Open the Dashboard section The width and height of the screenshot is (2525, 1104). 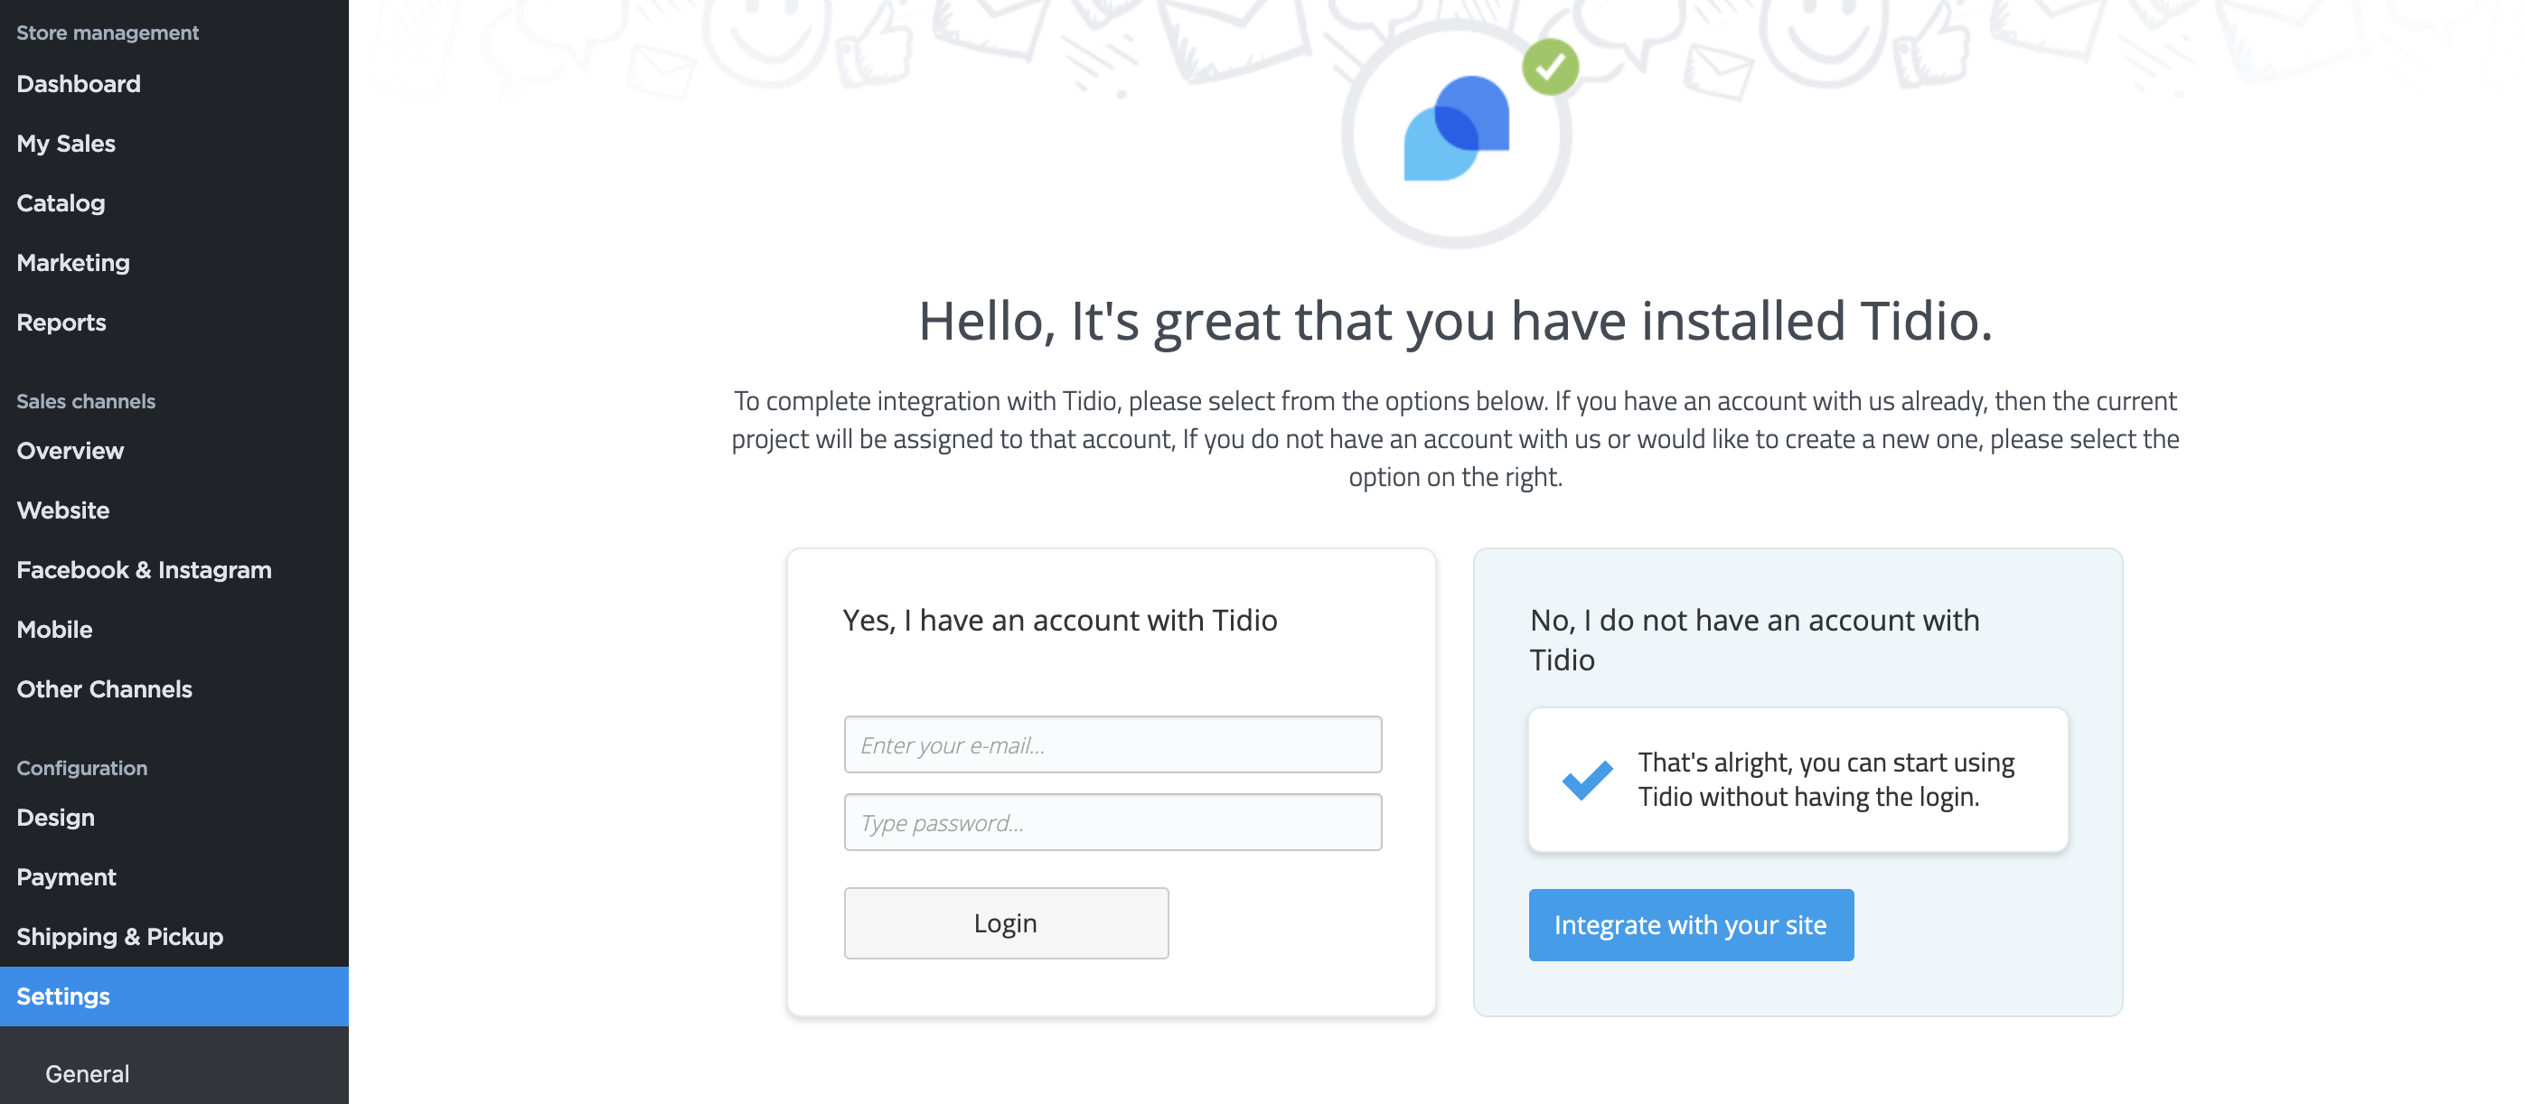point(78,83)
